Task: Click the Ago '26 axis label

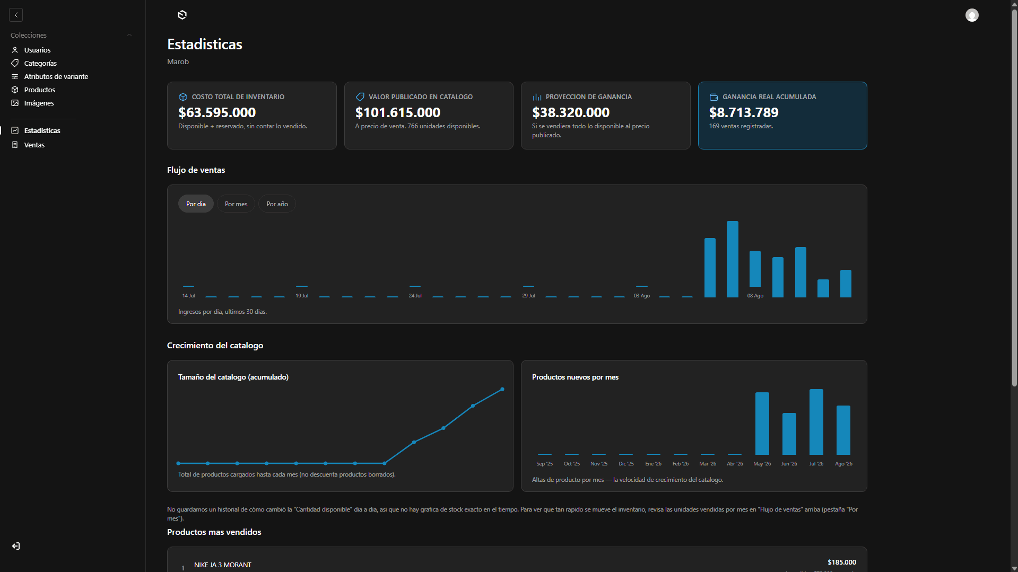Action: click(843, 464)
